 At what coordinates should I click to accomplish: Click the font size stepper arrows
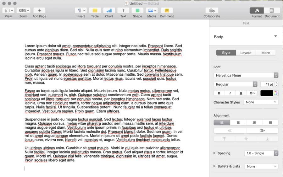tap(276, 84)
